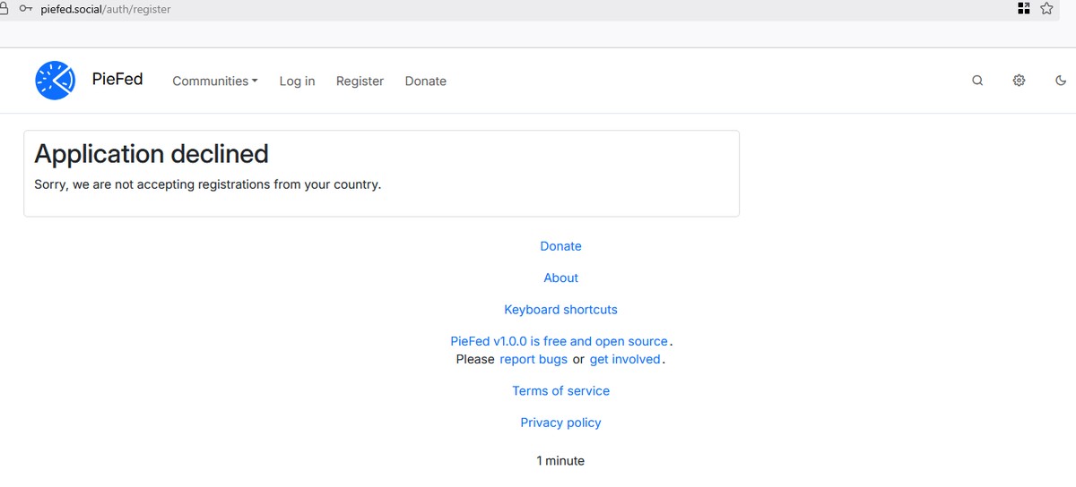This screenshot has width=1076, height=487.
Task: Expand the Communities dropdown menu
Action: (x=215, y=81)
